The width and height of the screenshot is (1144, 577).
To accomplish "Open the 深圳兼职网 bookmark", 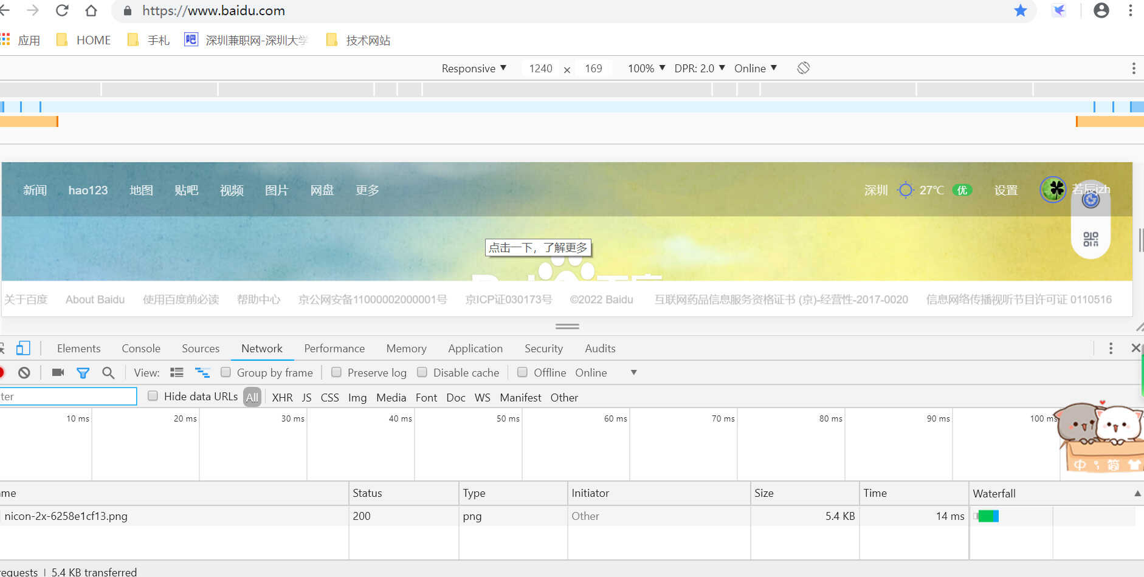I will pos(246,40).
